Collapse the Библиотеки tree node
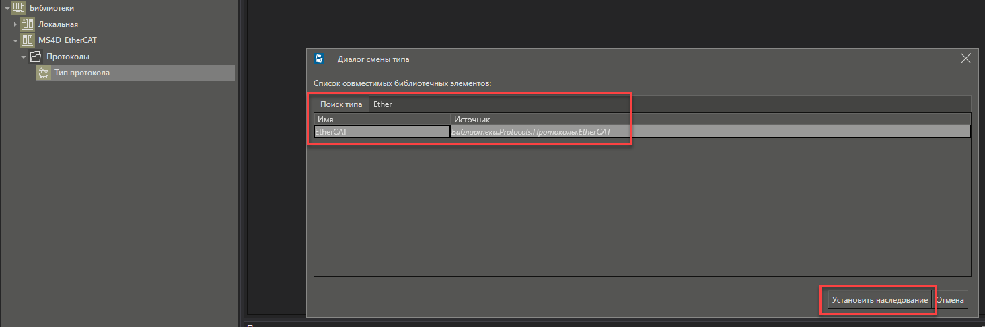 [7, 8]
